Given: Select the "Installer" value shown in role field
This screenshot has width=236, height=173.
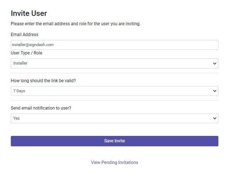Looking at the screenshot, I should [20, 63].
